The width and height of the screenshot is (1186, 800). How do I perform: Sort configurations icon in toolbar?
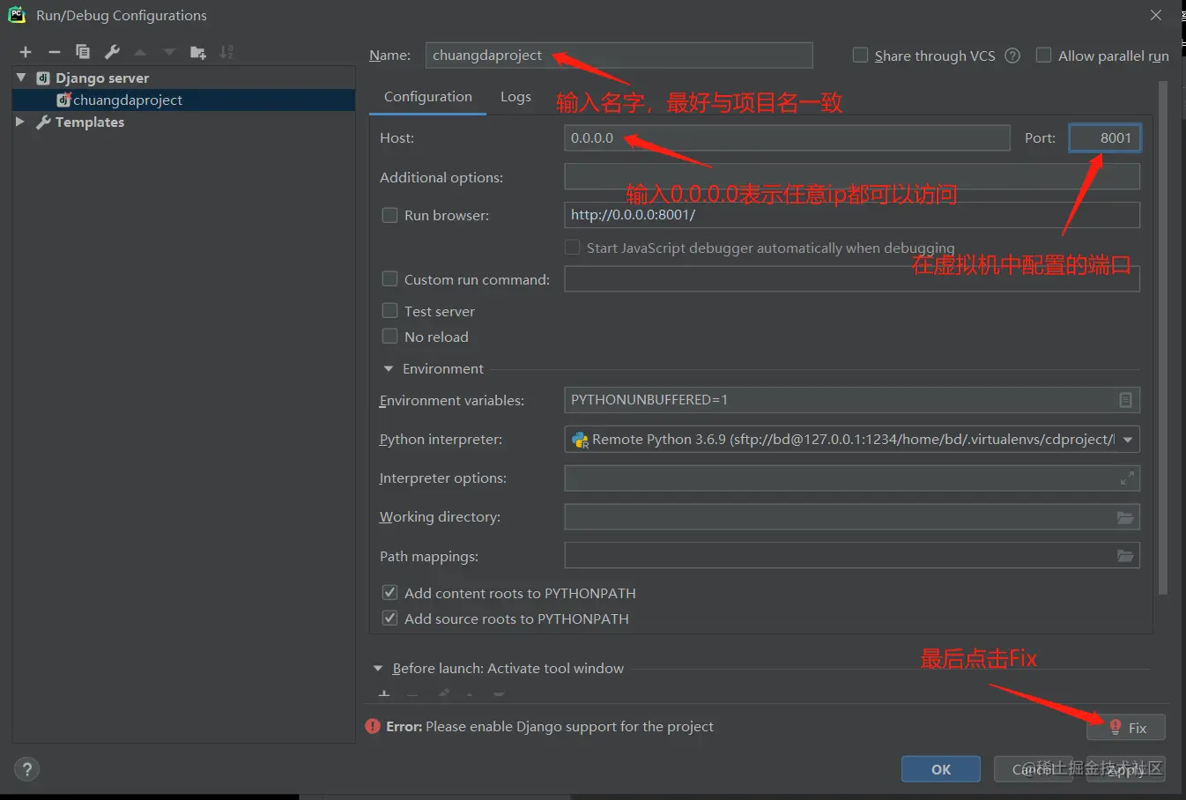(x=226, y=53)
